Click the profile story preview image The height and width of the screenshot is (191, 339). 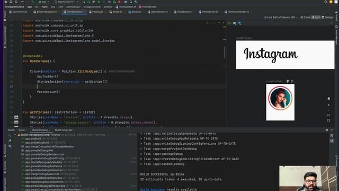tap(280, 102)
